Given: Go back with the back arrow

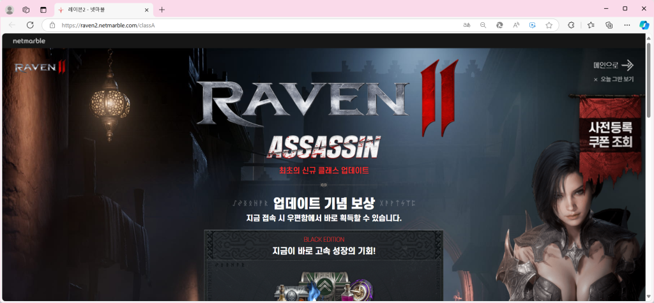Looking at the screenshot, I should click(x=12, y=25).
